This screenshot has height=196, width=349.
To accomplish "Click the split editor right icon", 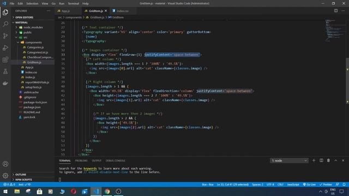I will (x=336, y=11).
